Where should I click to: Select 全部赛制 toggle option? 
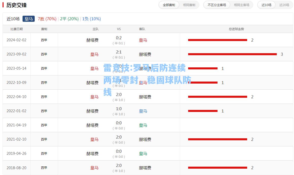[x=169, y=5]
